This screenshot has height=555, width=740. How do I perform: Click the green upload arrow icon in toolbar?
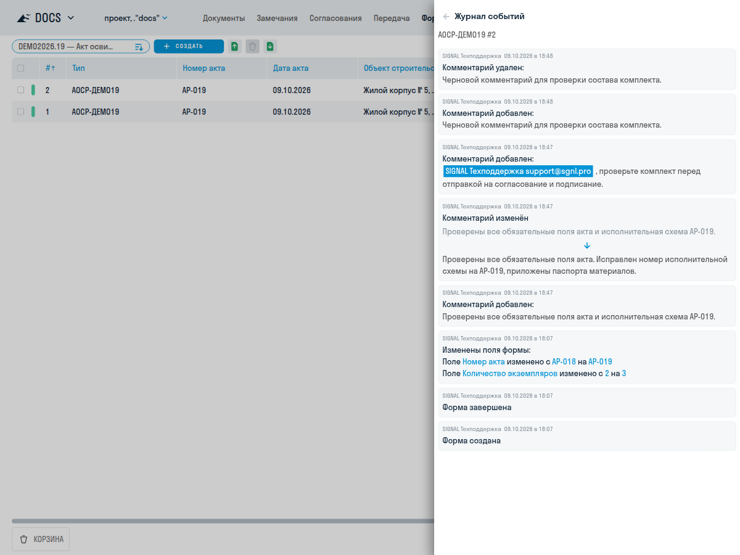(235, 46)
